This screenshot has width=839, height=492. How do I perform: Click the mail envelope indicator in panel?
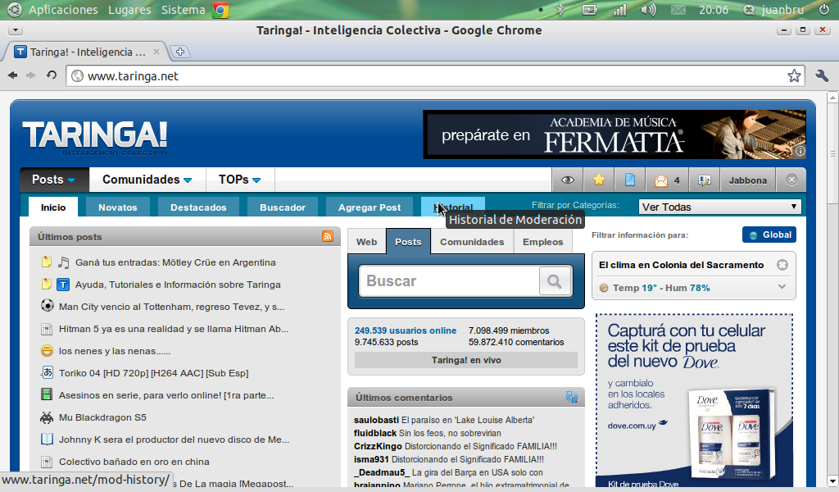coord(678,10)
